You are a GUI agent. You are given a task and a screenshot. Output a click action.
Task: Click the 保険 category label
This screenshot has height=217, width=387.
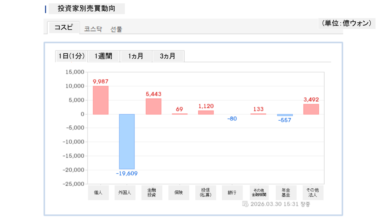pyautogui.click(x=178, y=193)
